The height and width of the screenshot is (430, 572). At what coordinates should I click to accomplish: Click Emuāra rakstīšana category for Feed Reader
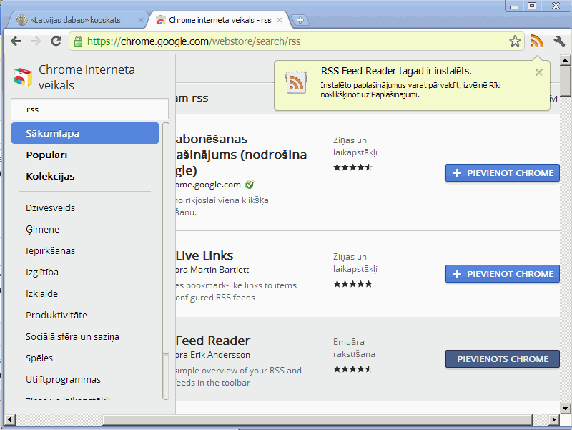pyautogui.click(x=354, y=348)
